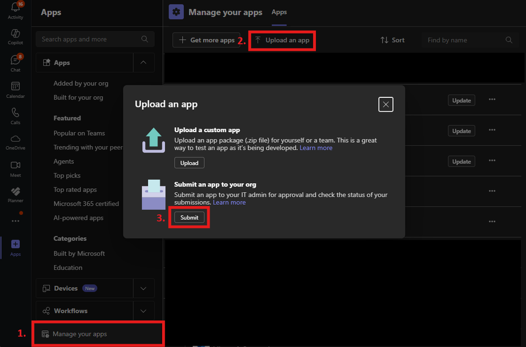Select Microsoft 365 certified category
This screenshot has width=526, height=347.
point(86,204)
